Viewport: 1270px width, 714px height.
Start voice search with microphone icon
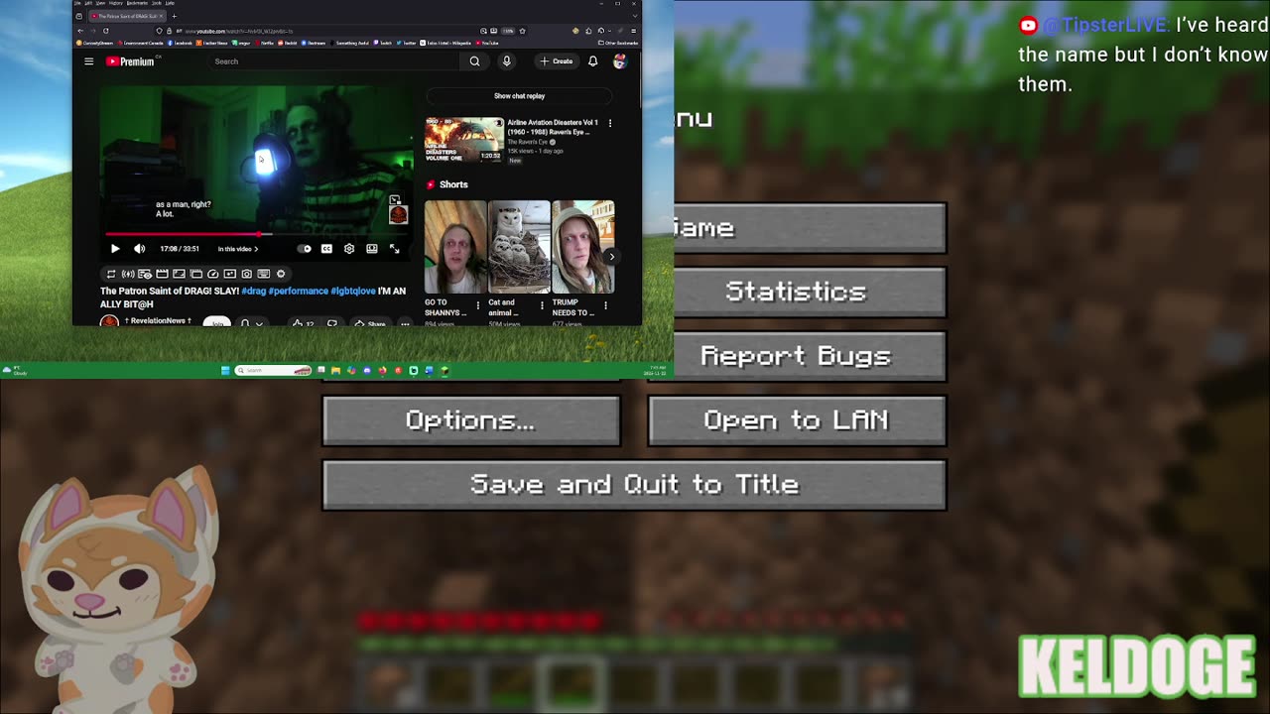click(506, 61)
